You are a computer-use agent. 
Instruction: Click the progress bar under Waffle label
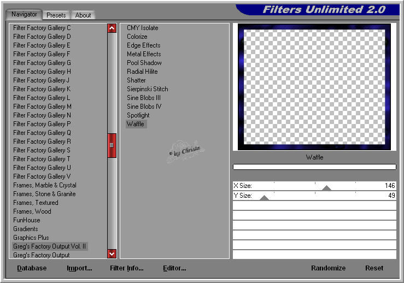(x=314, y=167)
